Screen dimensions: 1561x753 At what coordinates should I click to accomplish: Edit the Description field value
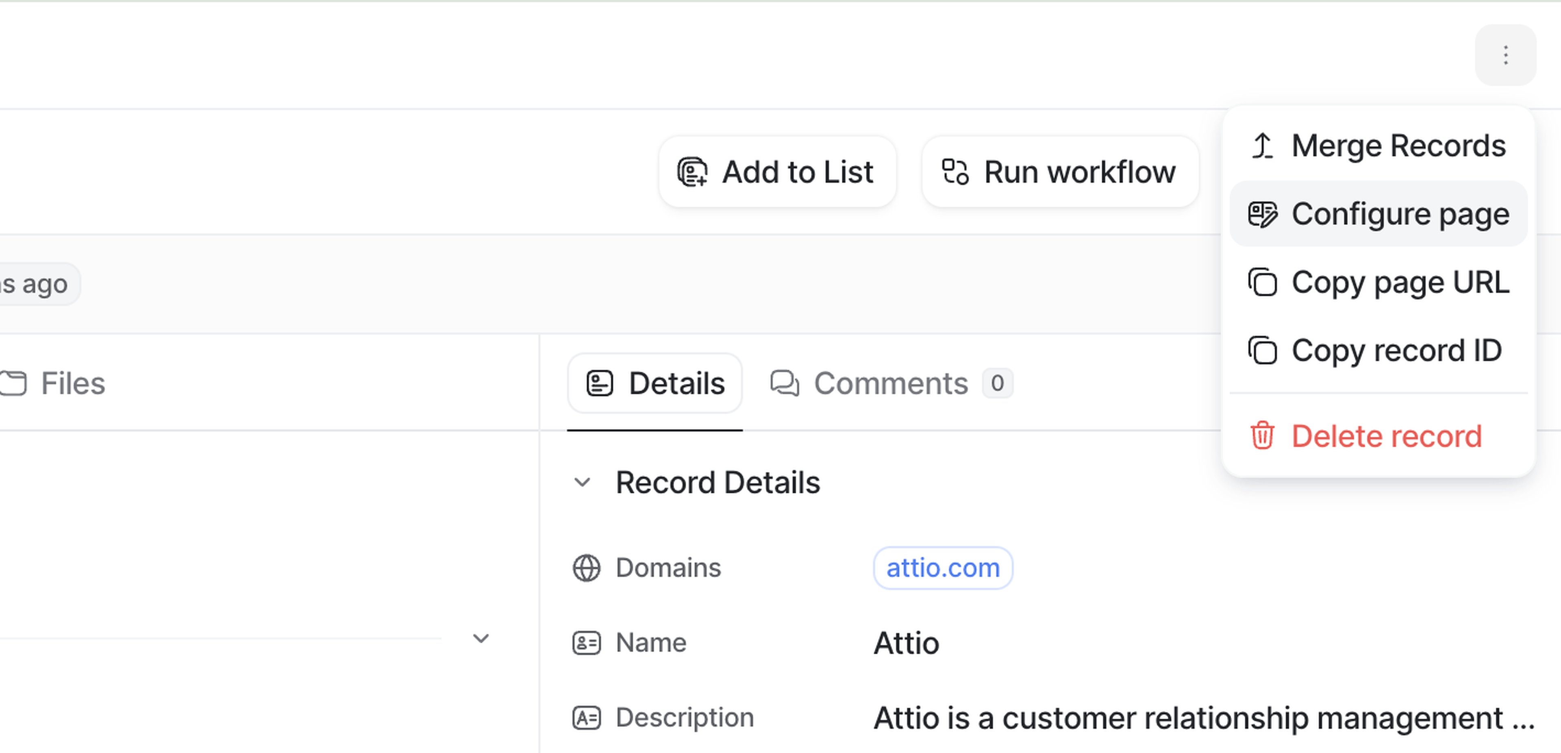coord(1203,718)
